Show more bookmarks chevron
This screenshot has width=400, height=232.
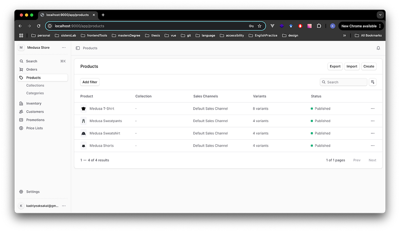(x=345, y=35)
